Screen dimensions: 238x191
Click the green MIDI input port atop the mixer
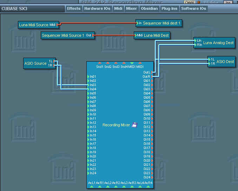(x=132, y=63)
